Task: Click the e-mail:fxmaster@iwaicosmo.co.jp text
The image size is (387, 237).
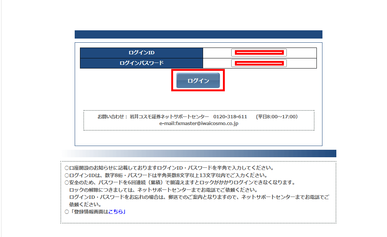Action: pyautogui.click(x=199, y=123)
